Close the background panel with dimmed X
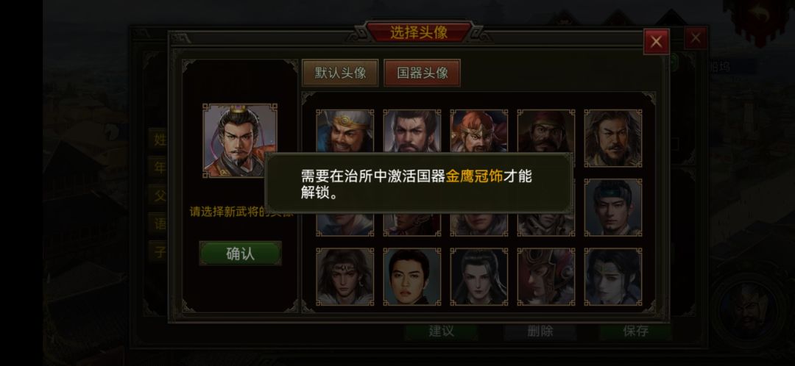The image size is (795, 366). [x=696, y=38]
